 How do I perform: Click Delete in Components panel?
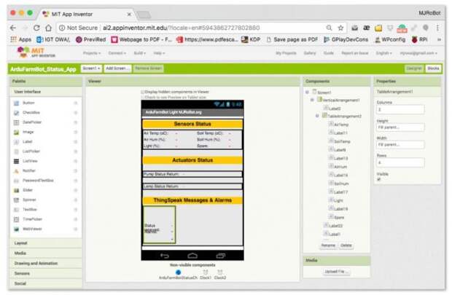coord(346,245)
